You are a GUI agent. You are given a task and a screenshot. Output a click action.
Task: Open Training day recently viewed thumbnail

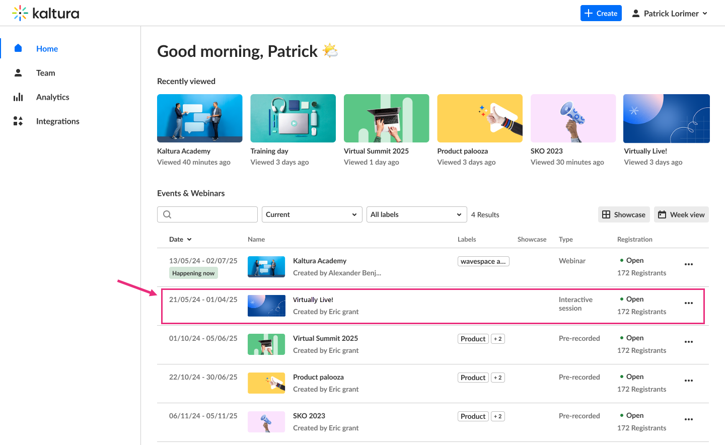tap(293, 118)
